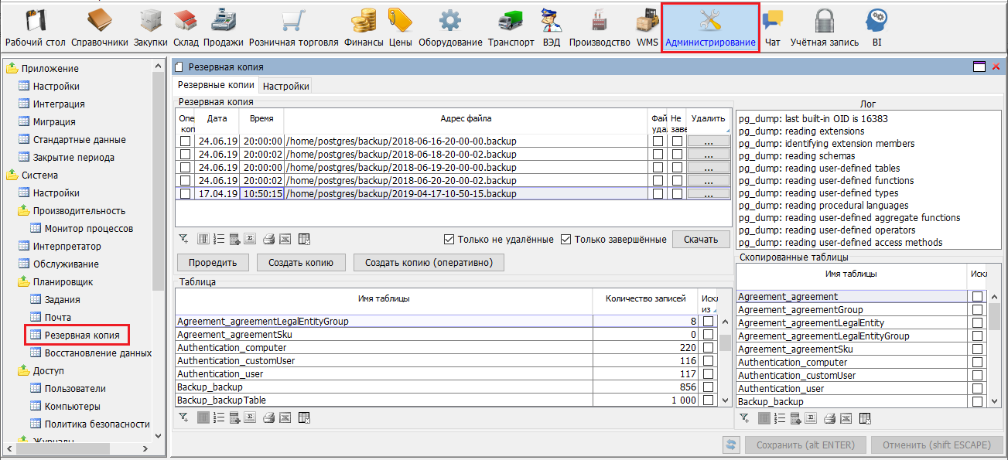
Task: Open Розничная торговля shopping cart
Action: tap(293, 27)
